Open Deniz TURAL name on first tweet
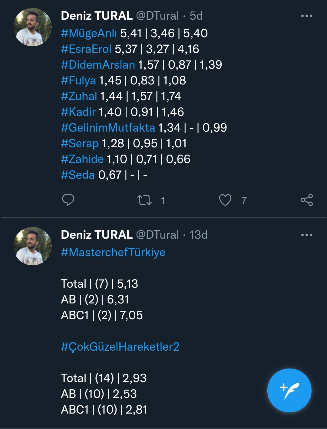This screenshot has width=327, height=429. 97,16
